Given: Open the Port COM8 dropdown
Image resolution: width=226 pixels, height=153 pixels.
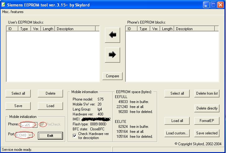Looking at the screenshot, I should click(x=30, y=135).
